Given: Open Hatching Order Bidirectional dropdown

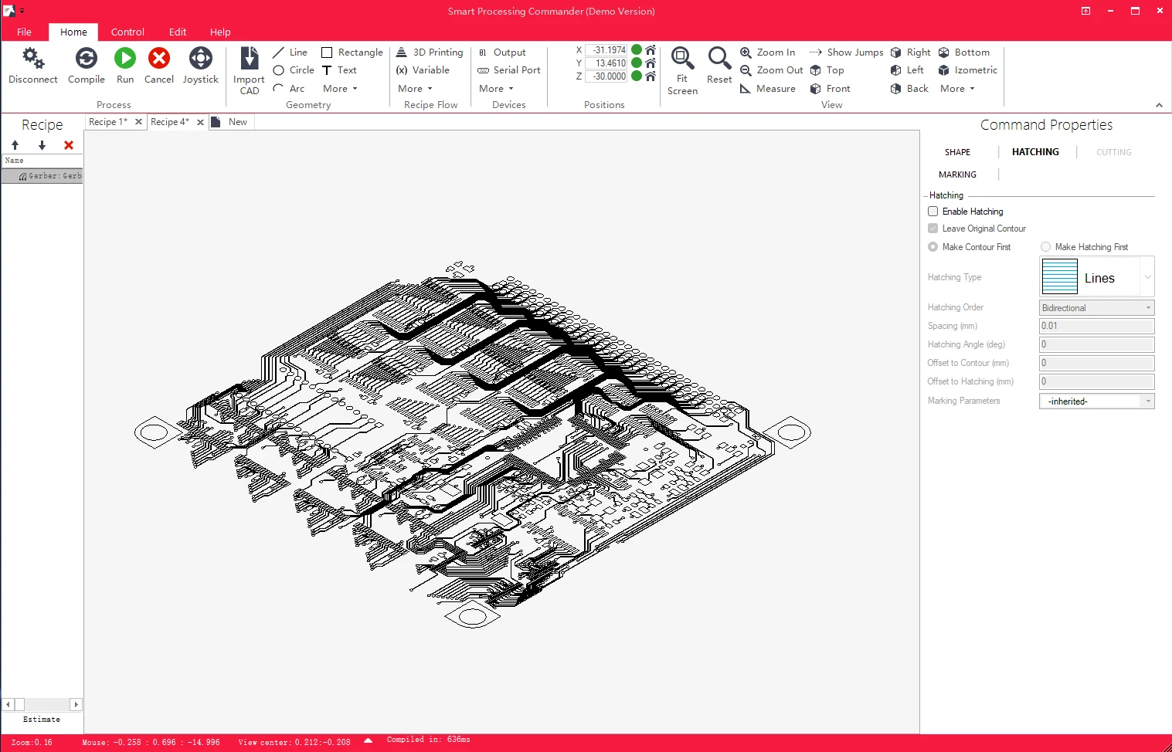Looking at the screenshot, I should pos(1097,308).
